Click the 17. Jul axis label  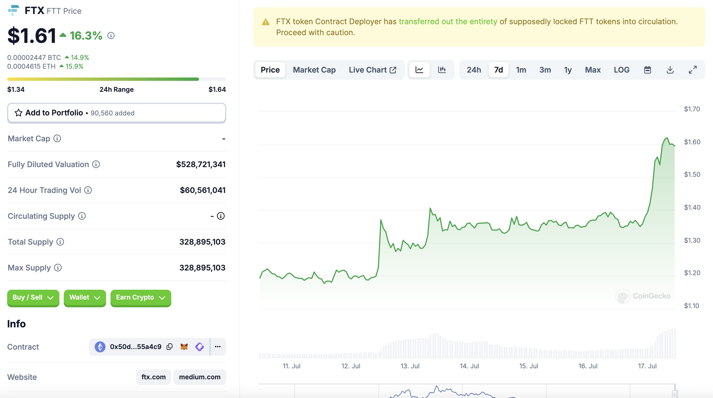(x=647, y=366)
